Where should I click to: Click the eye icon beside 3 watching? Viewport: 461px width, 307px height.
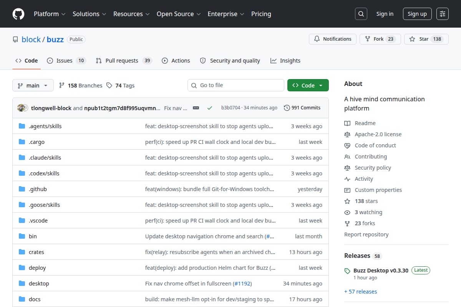click(x=347, y=212)
